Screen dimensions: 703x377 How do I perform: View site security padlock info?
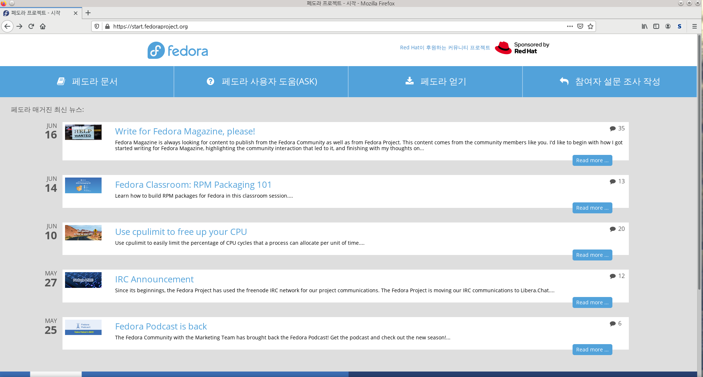pos(107,26)
